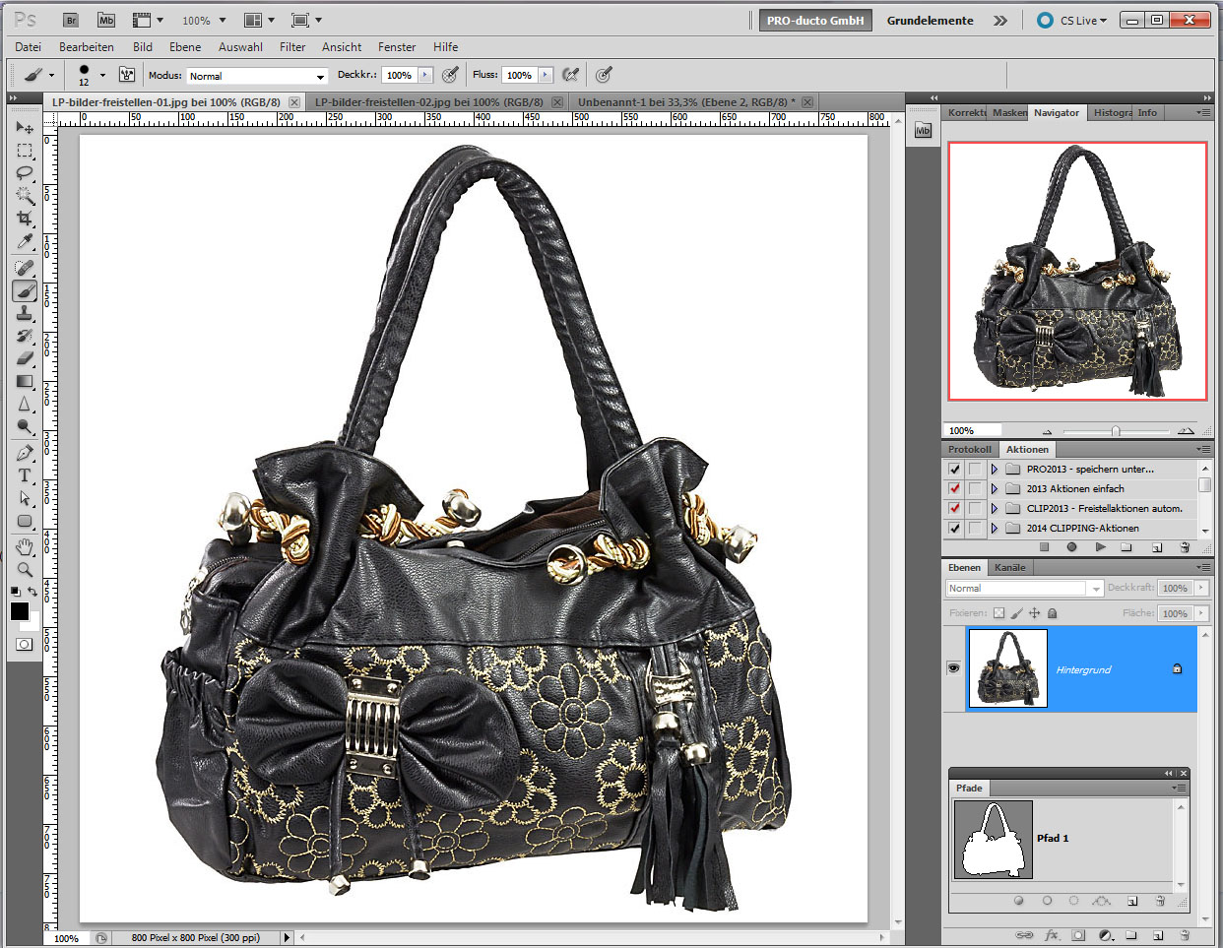Select the Clone Stamp tool
Viewport: 1223px width, 948px height.
(x=25, y=313)
